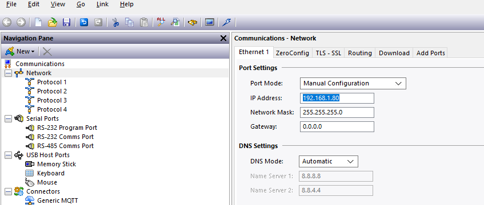
Task: Click the Communications root icon
Action: point(8,64)
